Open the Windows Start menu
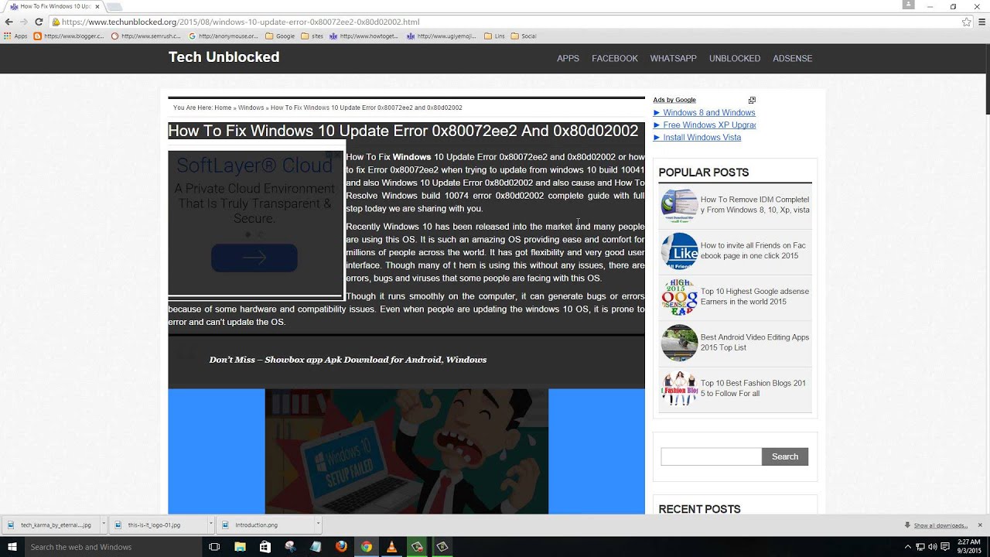990x557 pixels. click(12, 547)
